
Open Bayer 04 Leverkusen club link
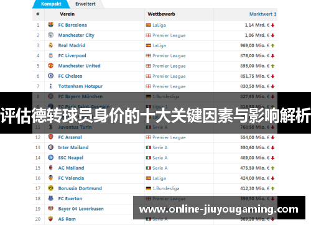[x=81, y=209]
